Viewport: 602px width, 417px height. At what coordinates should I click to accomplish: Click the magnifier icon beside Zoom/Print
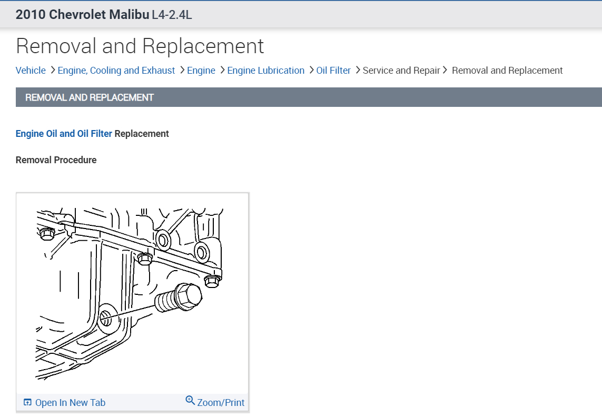pyautogui.click(x=190, y=401)
